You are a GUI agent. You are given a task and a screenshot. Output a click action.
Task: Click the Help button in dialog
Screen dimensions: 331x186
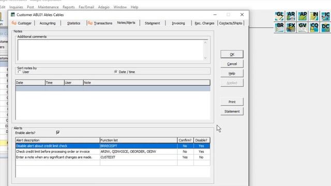[x=232, y=73]
